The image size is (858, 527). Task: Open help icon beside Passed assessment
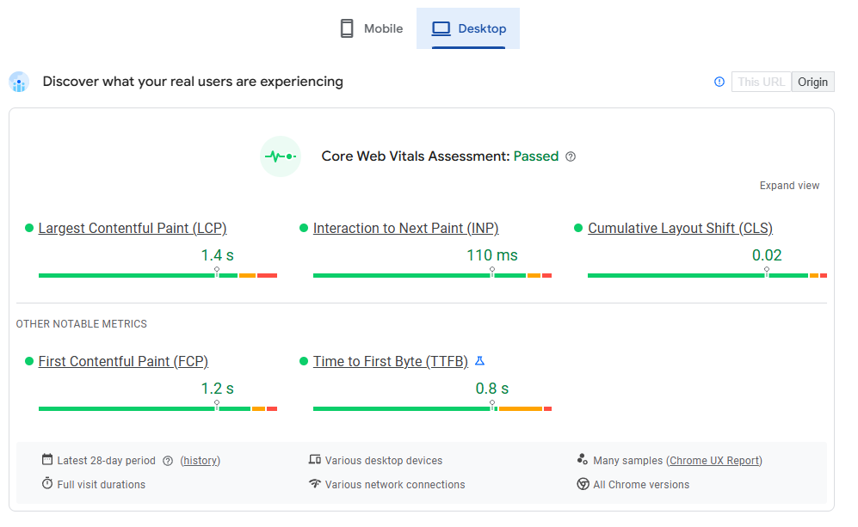coord(571,157)
